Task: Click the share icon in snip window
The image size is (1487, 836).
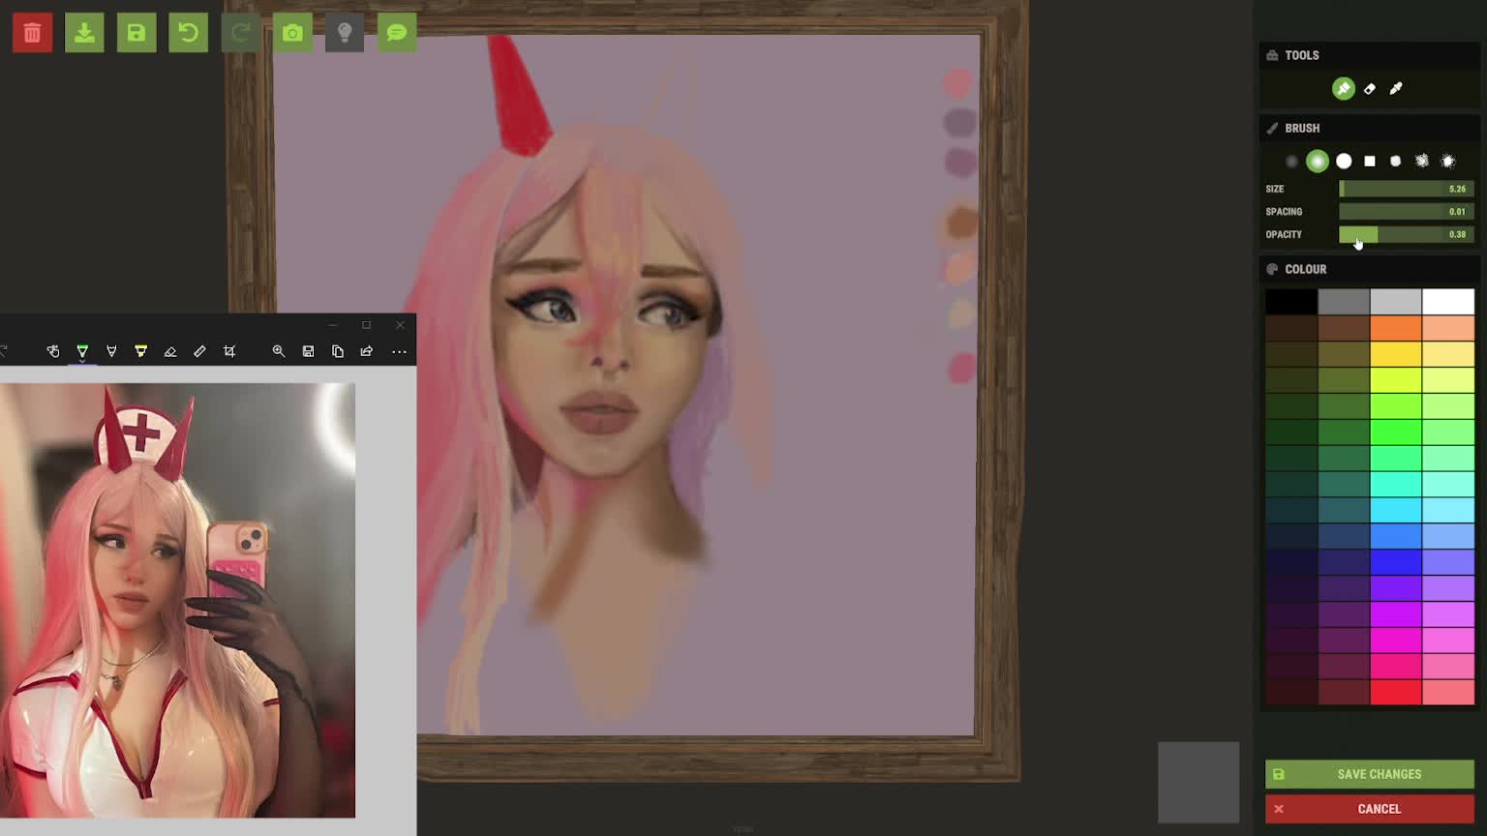Action: pos(367,351)
